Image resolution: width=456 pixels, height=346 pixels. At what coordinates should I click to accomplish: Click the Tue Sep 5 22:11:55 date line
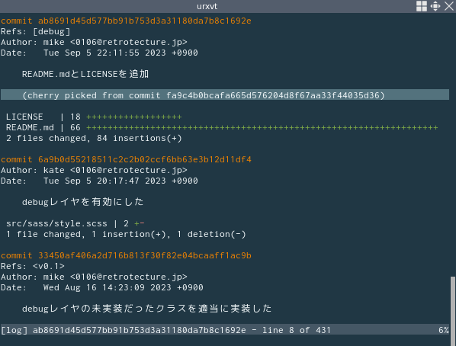(x=99, y=53)
